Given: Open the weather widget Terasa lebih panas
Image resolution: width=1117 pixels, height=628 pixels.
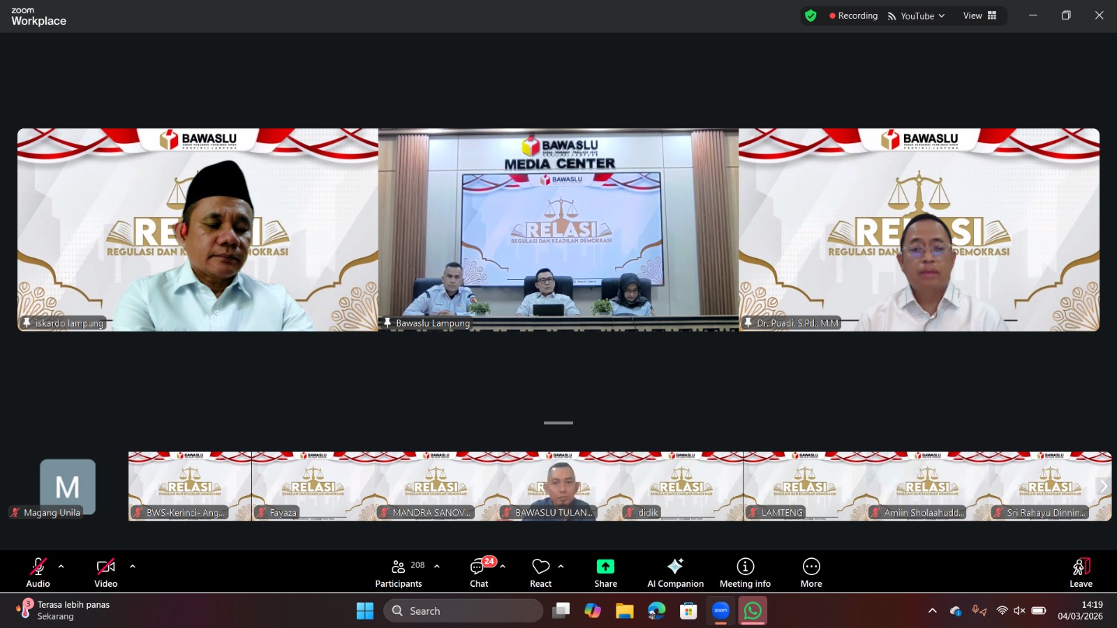Looking at the screenshot, I should tap(63, 611).
